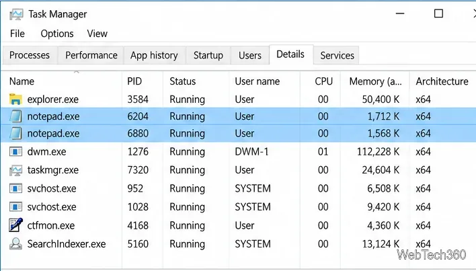This screenshot has height=271, width=476.
Task: Open the Options menu
Action: [57, 34]
